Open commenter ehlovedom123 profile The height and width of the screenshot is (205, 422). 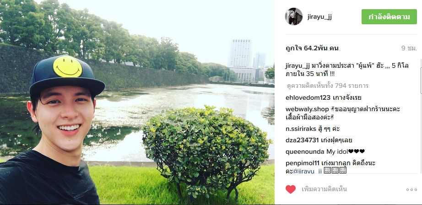pos(308,97)
